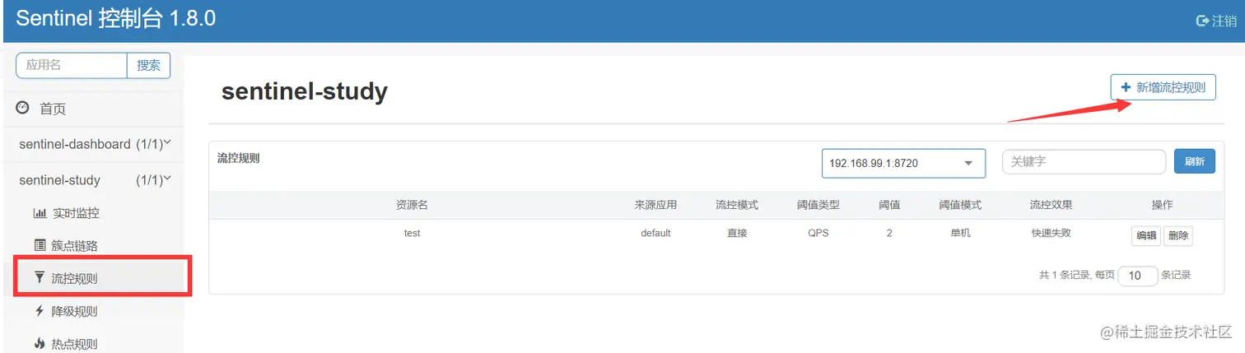The image size is (1245, 353).
Task: Open 热点规则 menu item
Action: pos(74,344)
